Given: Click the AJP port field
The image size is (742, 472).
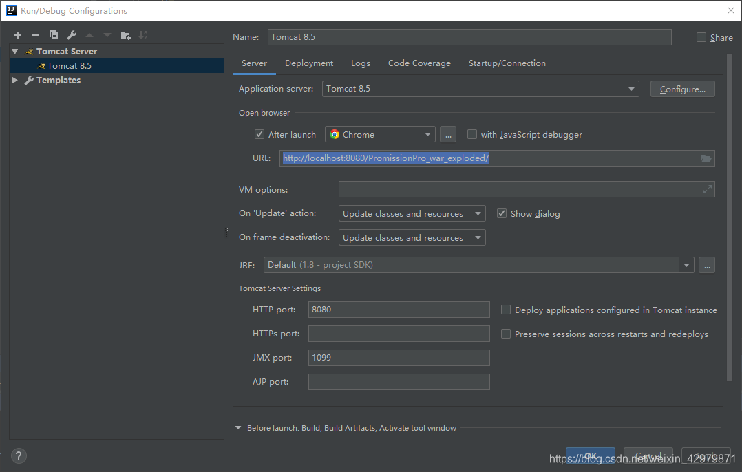Looking at the screenshot, I should 399,382.
